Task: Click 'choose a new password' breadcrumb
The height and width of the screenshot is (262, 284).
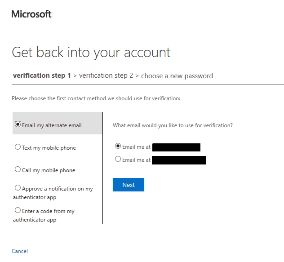Action: pos(177,76)
